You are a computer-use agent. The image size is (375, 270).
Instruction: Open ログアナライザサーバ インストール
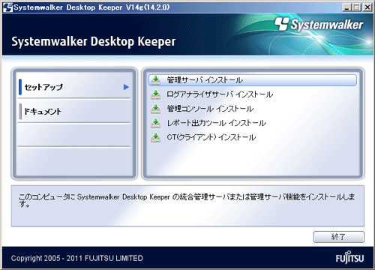(220, 94)
